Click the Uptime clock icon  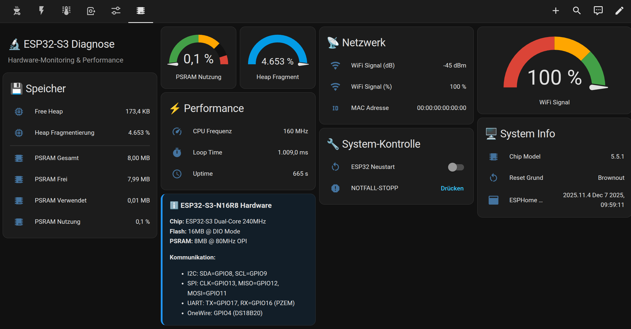pyautogui.click(x=177, y=174)
